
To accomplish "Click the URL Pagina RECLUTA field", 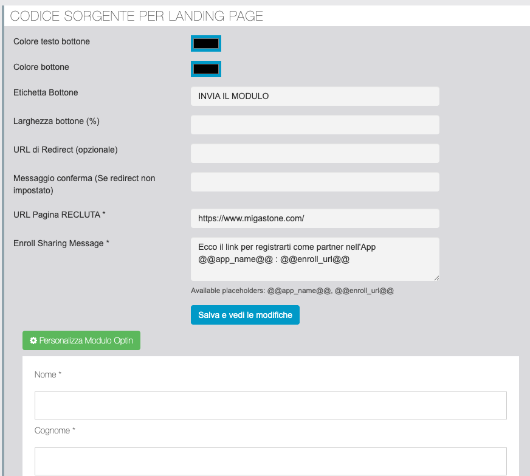I will click(315, 218).
